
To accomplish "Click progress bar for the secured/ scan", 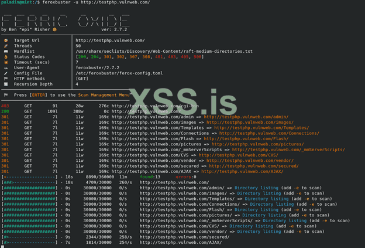I will click(29, 237).
